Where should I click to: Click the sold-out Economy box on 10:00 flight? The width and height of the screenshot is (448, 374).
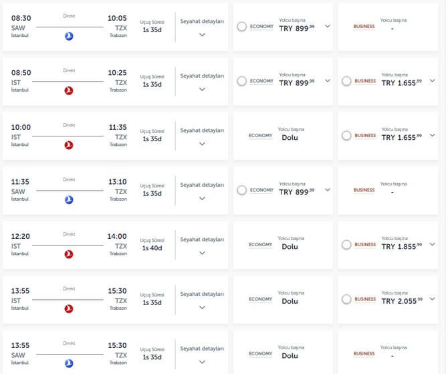282,136
